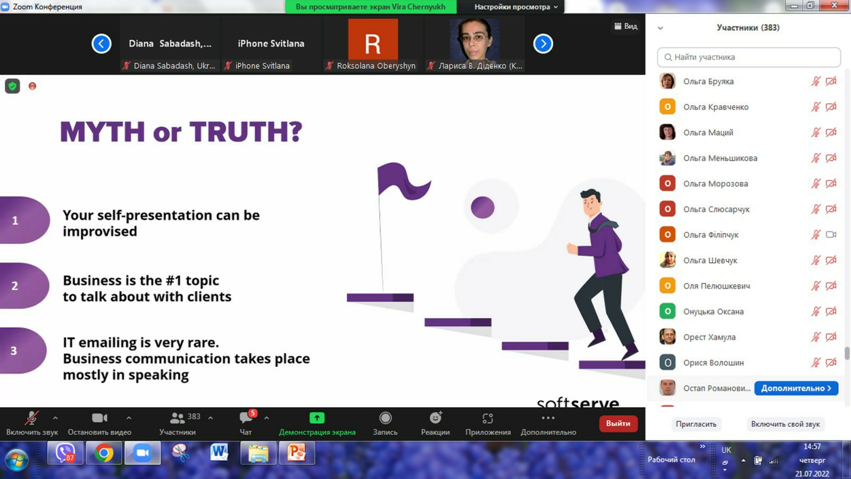Stop video using the camera button
This screenshot has width=851, height=479.
pos(99,418)
